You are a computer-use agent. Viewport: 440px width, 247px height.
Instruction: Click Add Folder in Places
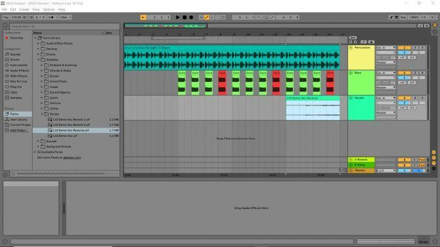(18, 130)
